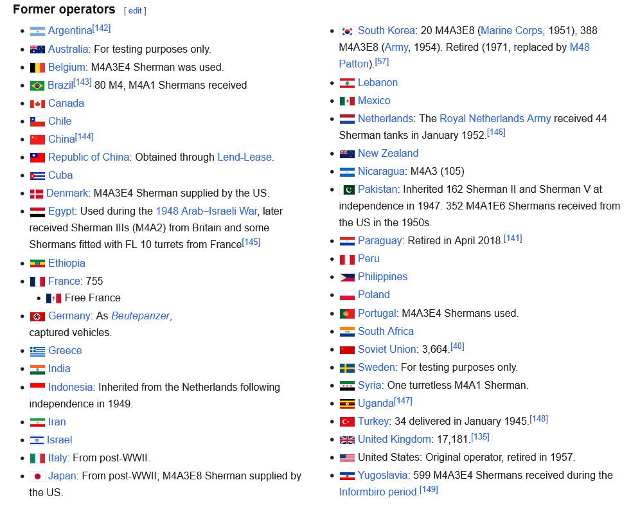Click the Sweden flag icon
The width and height of the screenshot is (640, 507).
pyautogui.click(x=347, y=368)
